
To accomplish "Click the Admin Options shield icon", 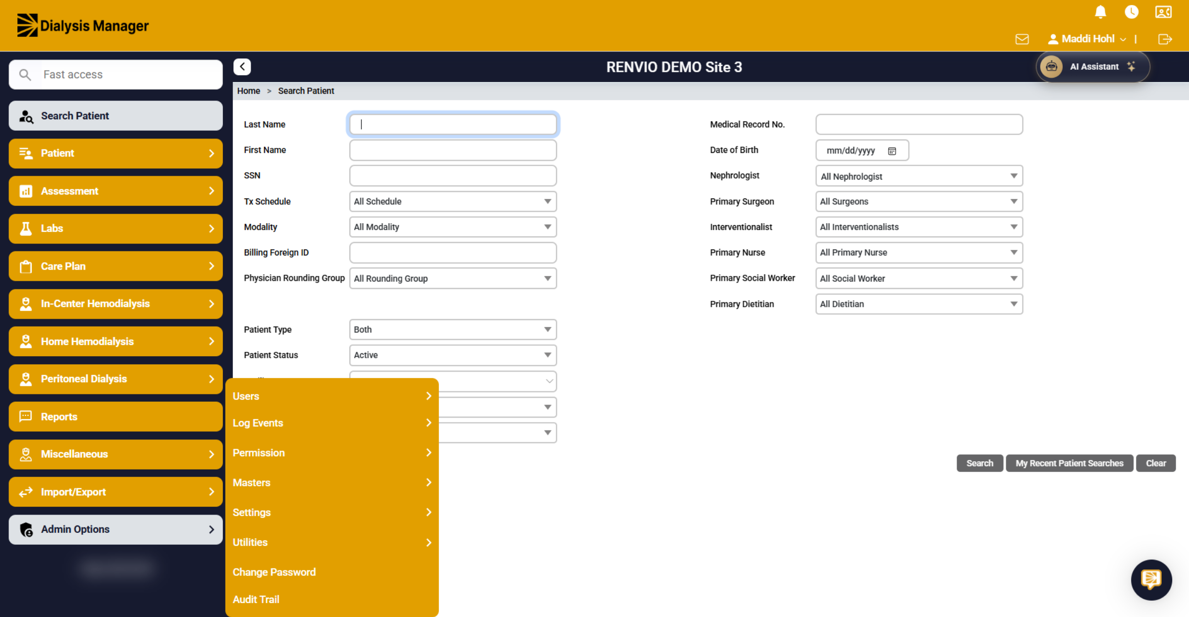I will click(x=26, y=529).
